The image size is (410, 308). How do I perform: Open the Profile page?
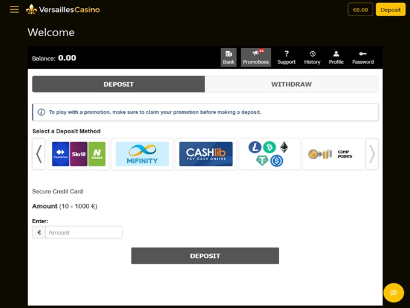[336, 57]
